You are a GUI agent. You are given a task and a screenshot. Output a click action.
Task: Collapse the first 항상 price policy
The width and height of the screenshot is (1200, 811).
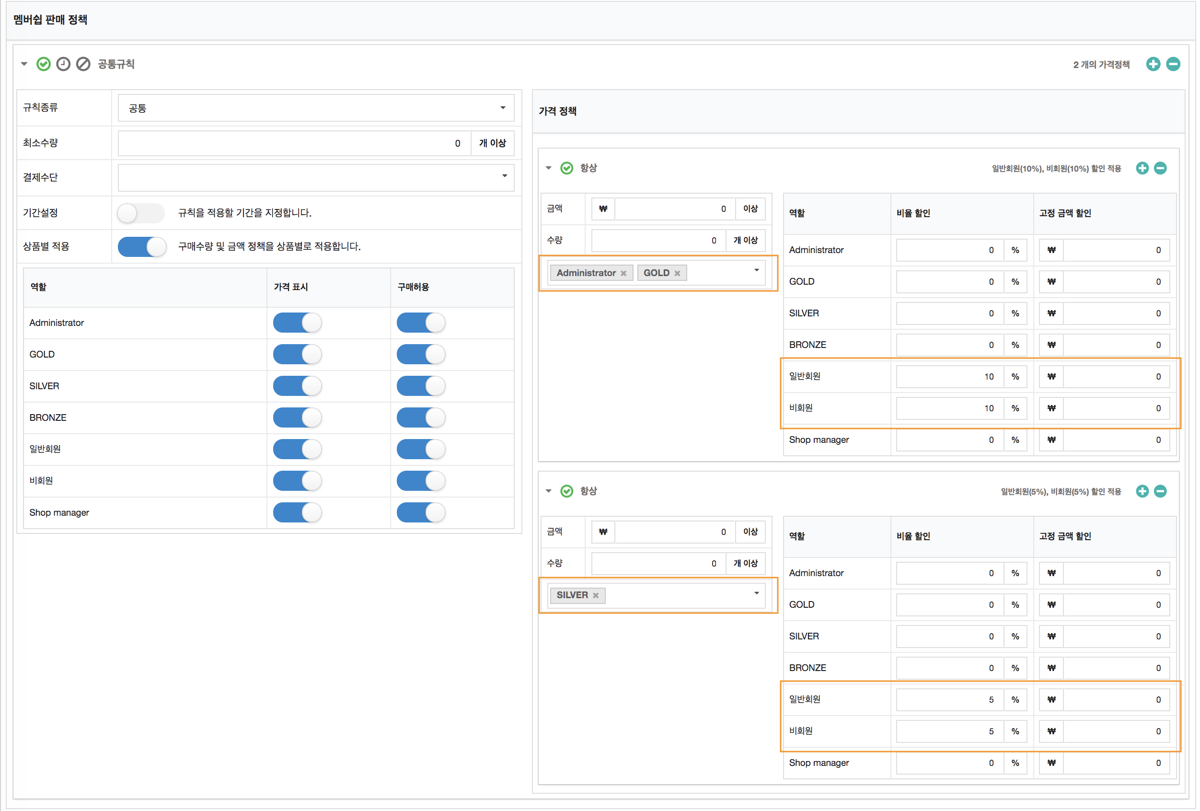pos(549,168)
